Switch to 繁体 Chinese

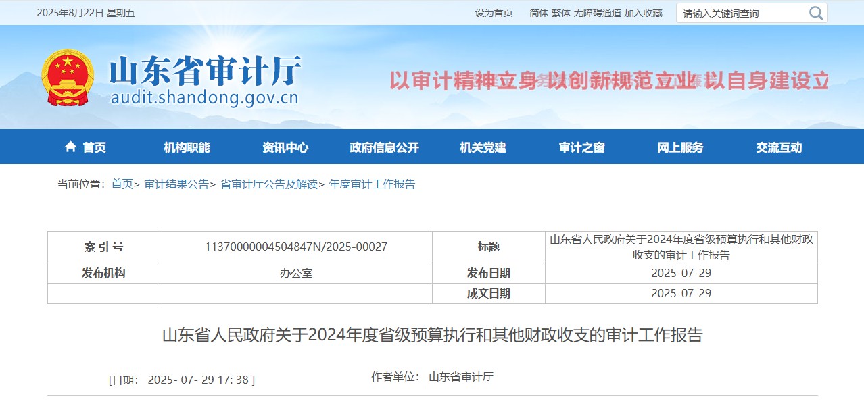click(561, 13)
